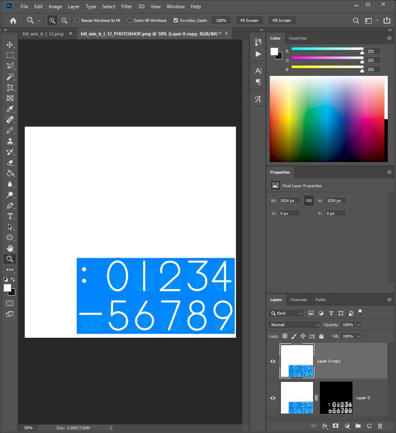
Task: Select the Rectangular Marquee tool
Action: [x=10, y=55]
